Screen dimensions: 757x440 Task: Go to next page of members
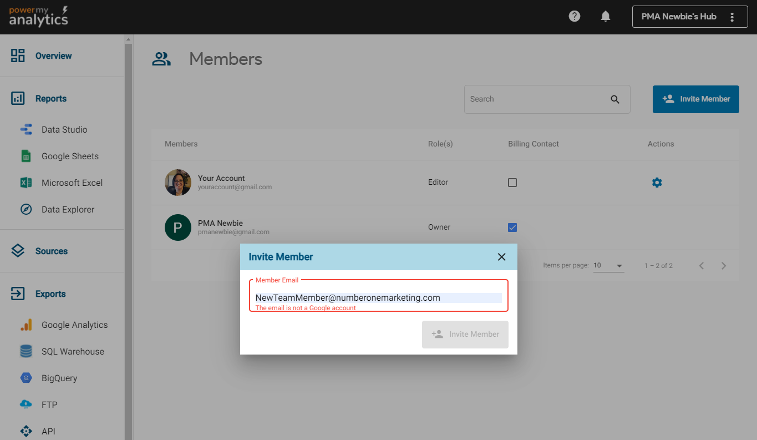click(x=723, y=266)
